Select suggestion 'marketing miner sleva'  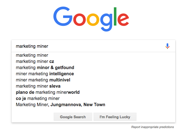coord(93,86)
